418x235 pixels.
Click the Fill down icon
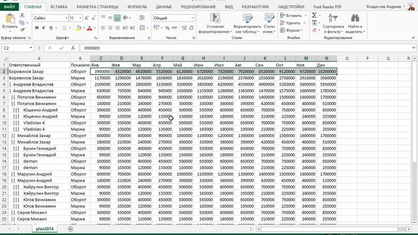coord(315,23)
